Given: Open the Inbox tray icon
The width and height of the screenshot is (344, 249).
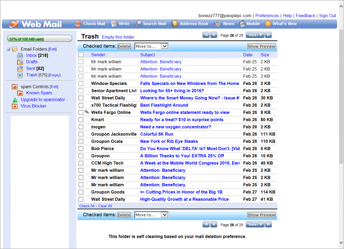Looking at the screenshot, I should 20,55.
